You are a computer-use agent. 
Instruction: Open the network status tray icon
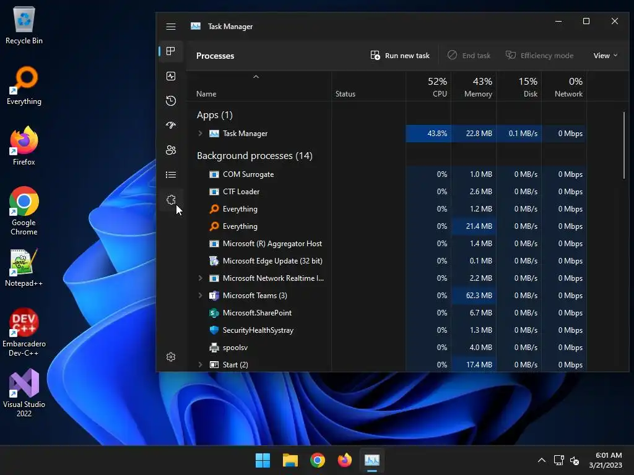pyautogui.click(x=559, y=460)
